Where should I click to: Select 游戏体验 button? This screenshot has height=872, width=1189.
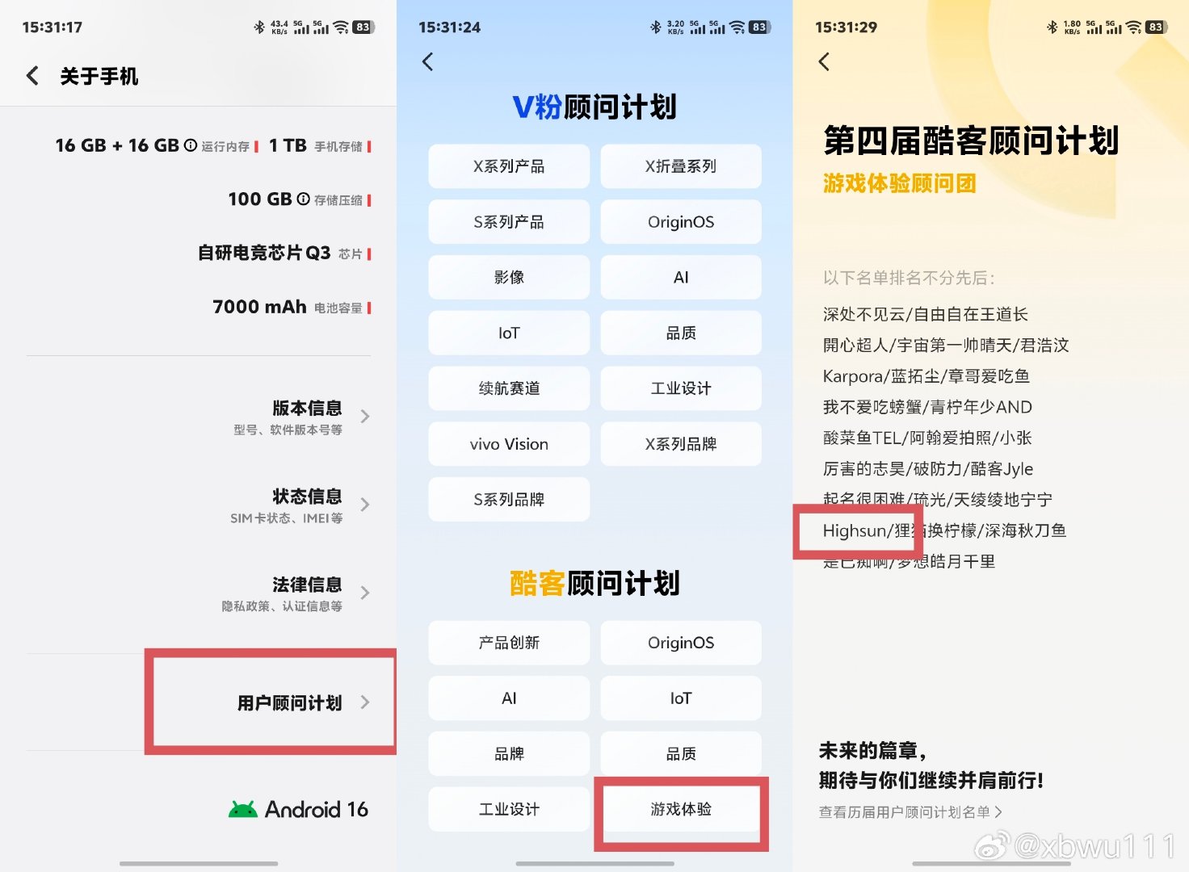(x=681, y=809)
